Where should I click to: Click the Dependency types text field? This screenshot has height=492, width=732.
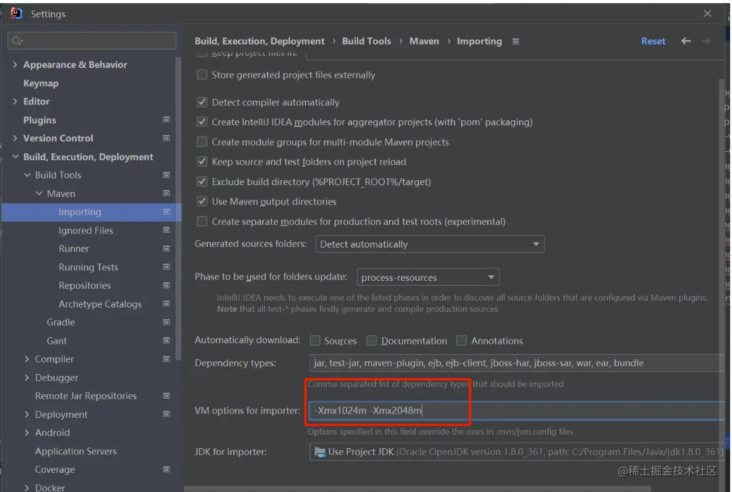[x=517, y=363]
